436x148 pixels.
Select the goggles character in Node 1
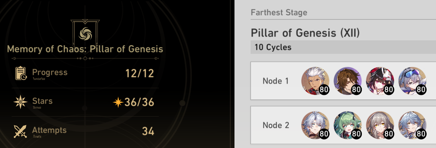(412, 81)
